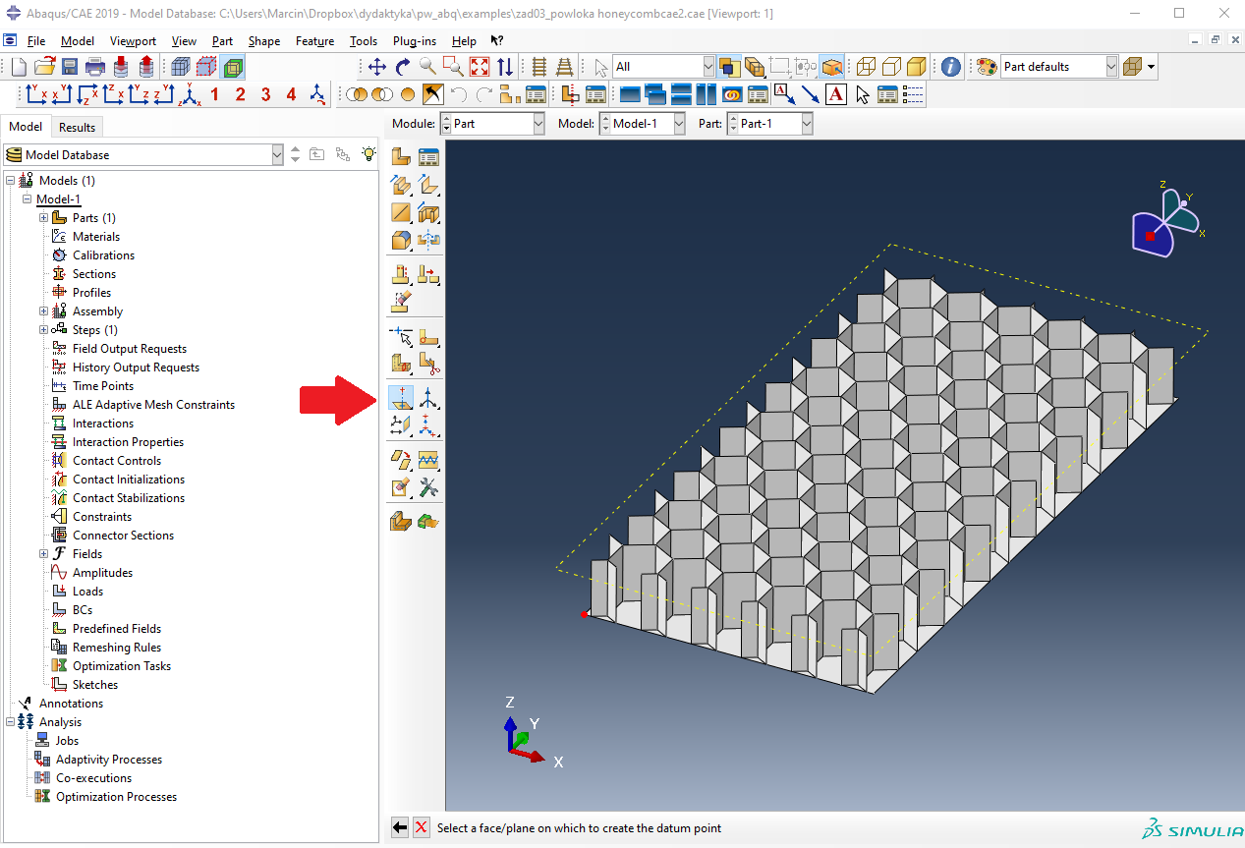The width and height of the screenshot is (1245, 848).
Task: Expand the Parts (1) tree node
Action: 44,218
